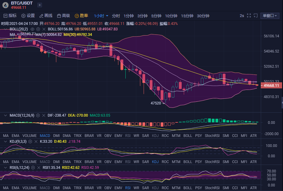Click the DEA:-270.00 legend value
Viewport: 283px width, 191px height.
78,115
